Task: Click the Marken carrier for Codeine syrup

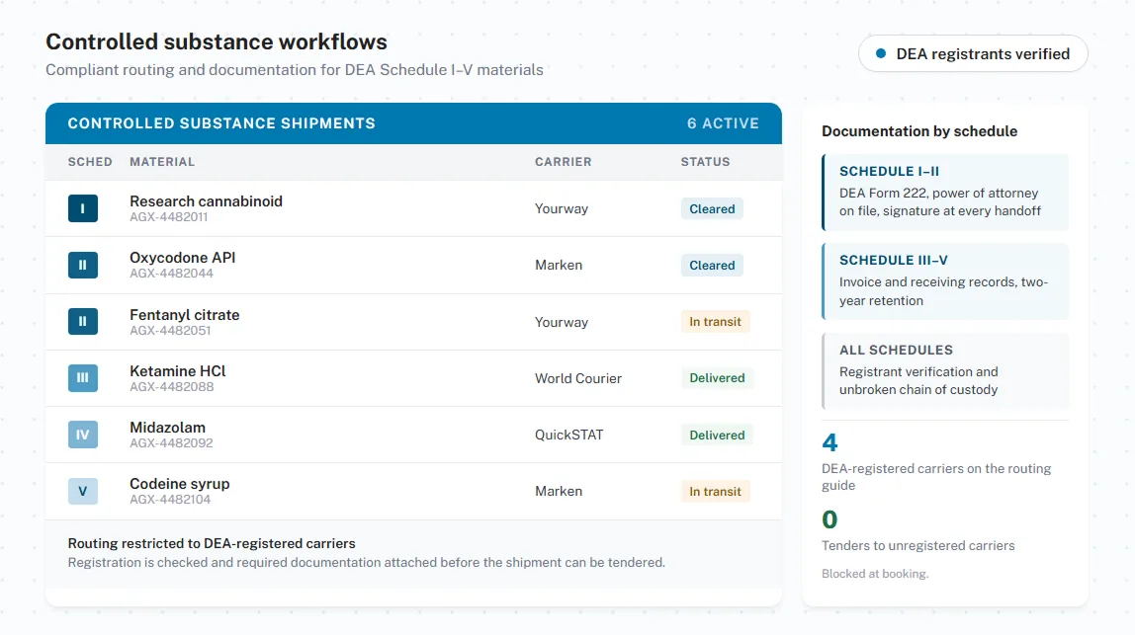Action: (x=558, y=491)
